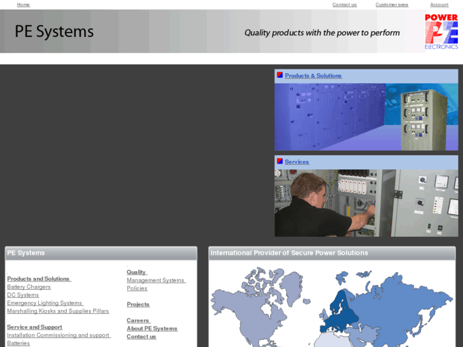The height and width of the screenshot is (347, 463).
Task: Click the 'Quality products with the power to perform' slogan
Action: [322, 32]
